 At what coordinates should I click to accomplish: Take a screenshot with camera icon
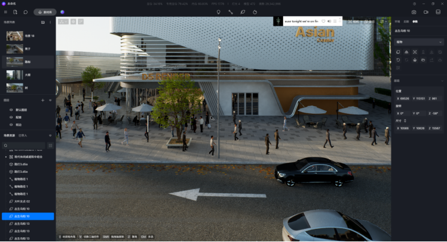(414, 11)
